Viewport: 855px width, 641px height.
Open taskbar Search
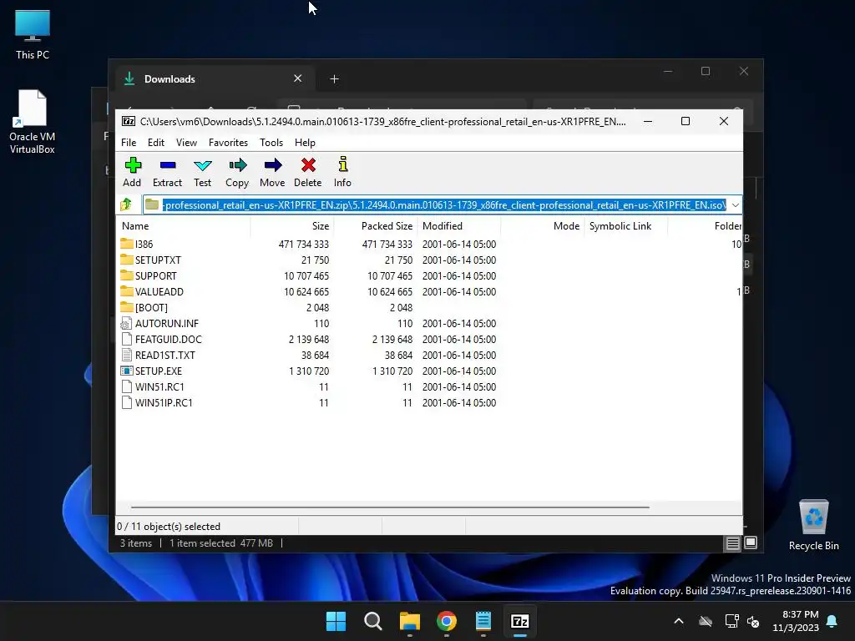[x=373, y=621]
